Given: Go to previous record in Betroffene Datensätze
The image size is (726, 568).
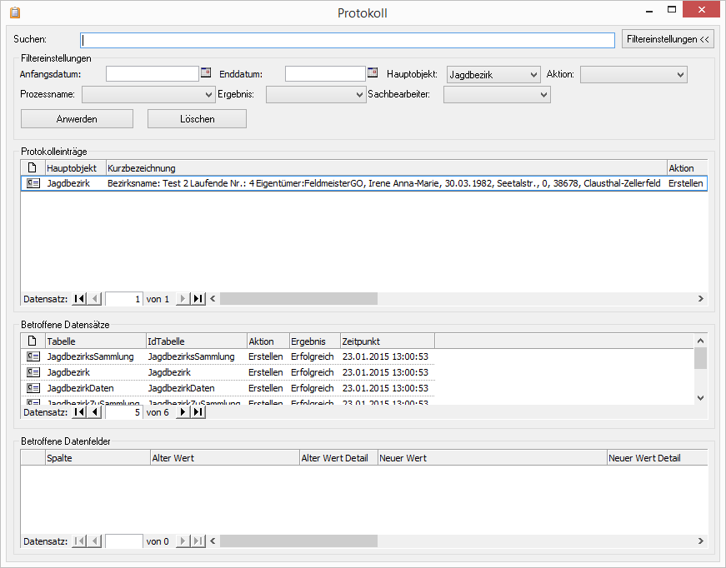Looking at the screenshot, I should [94, 412].
